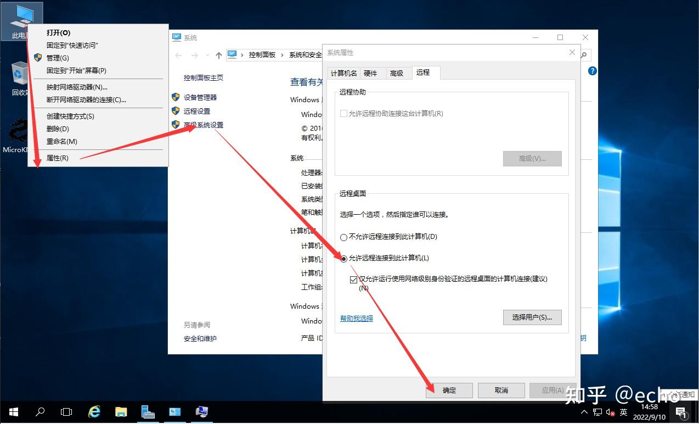Enable the 不允许远程连接到此计算机 option
Screen dimensions: 699x424
point(343,237)
